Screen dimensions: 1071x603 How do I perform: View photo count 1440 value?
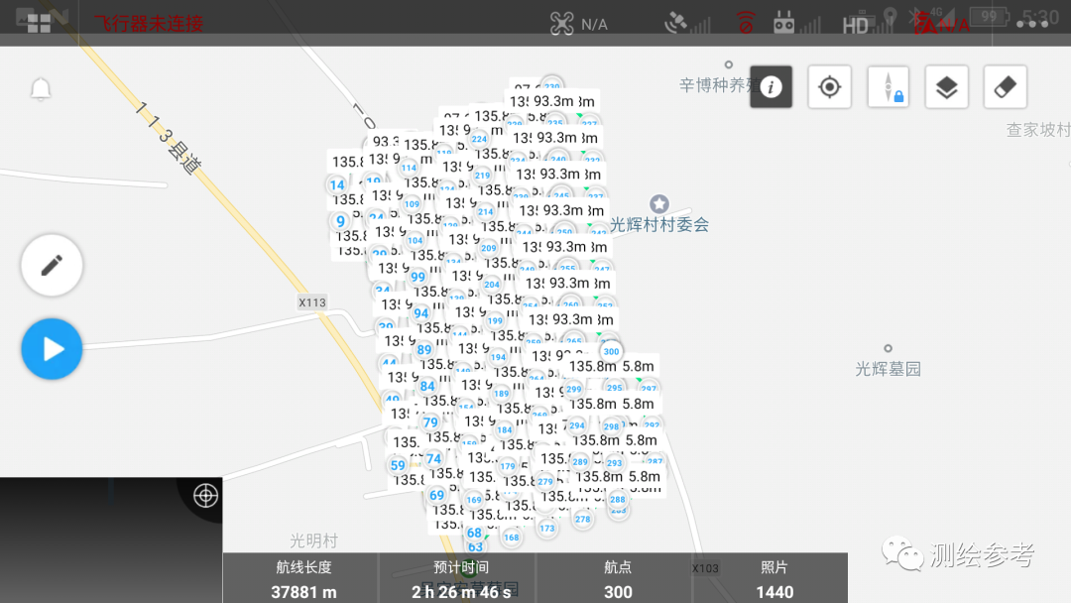tap(774, 592)
